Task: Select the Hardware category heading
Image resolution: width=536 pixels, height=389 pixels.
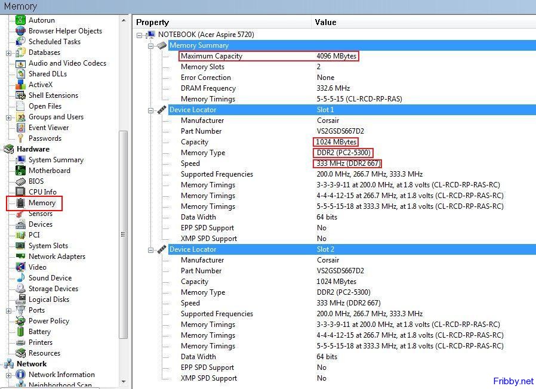Action: (x=33, y=149)
